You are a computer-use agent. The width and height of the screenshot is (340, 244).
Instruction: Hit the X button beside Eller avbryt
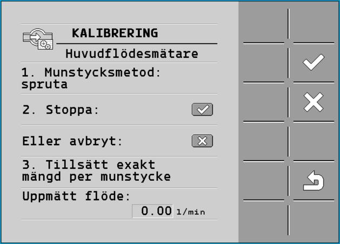click(202, 141)
